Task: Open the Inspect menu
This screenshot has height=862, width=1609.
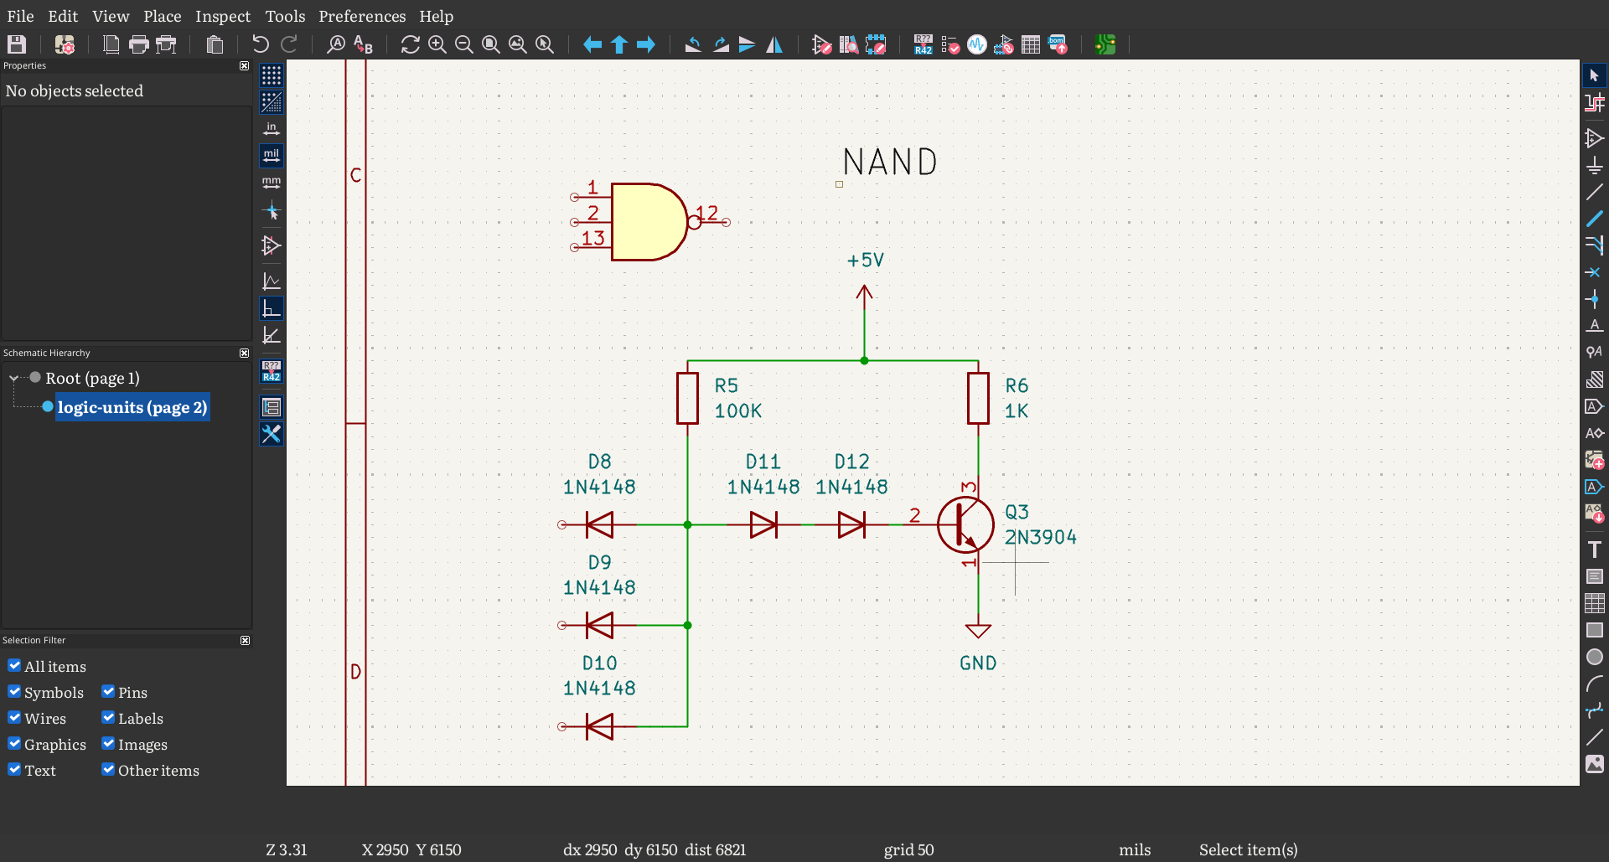Action: click(x=223, y=16)
